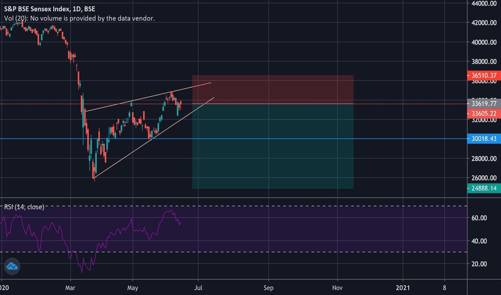Select the red 33605.22 current price label
501x295 pixels.
pos(484,114)
